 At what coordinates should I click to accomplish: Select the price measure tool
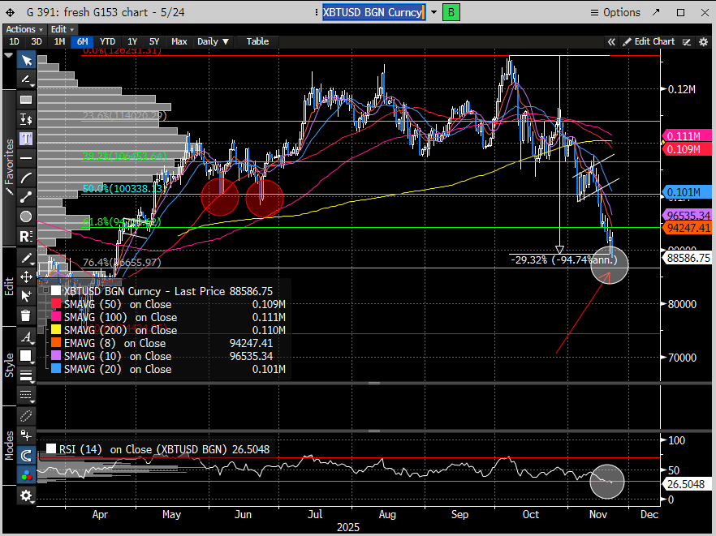[x=26, y=119]
